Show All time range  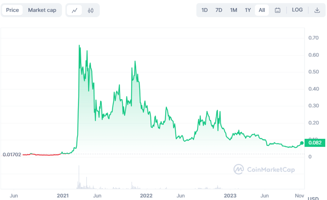point(262,10)
